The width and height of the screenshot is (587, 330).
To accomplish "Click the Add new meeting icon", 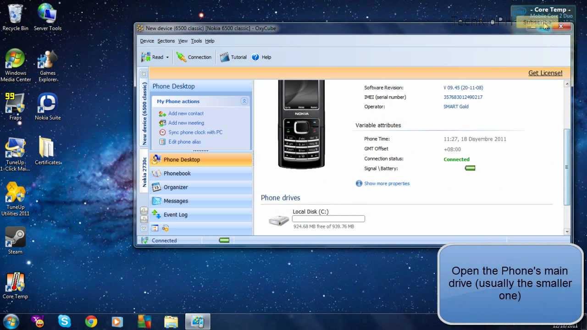I will coord(162,123).
